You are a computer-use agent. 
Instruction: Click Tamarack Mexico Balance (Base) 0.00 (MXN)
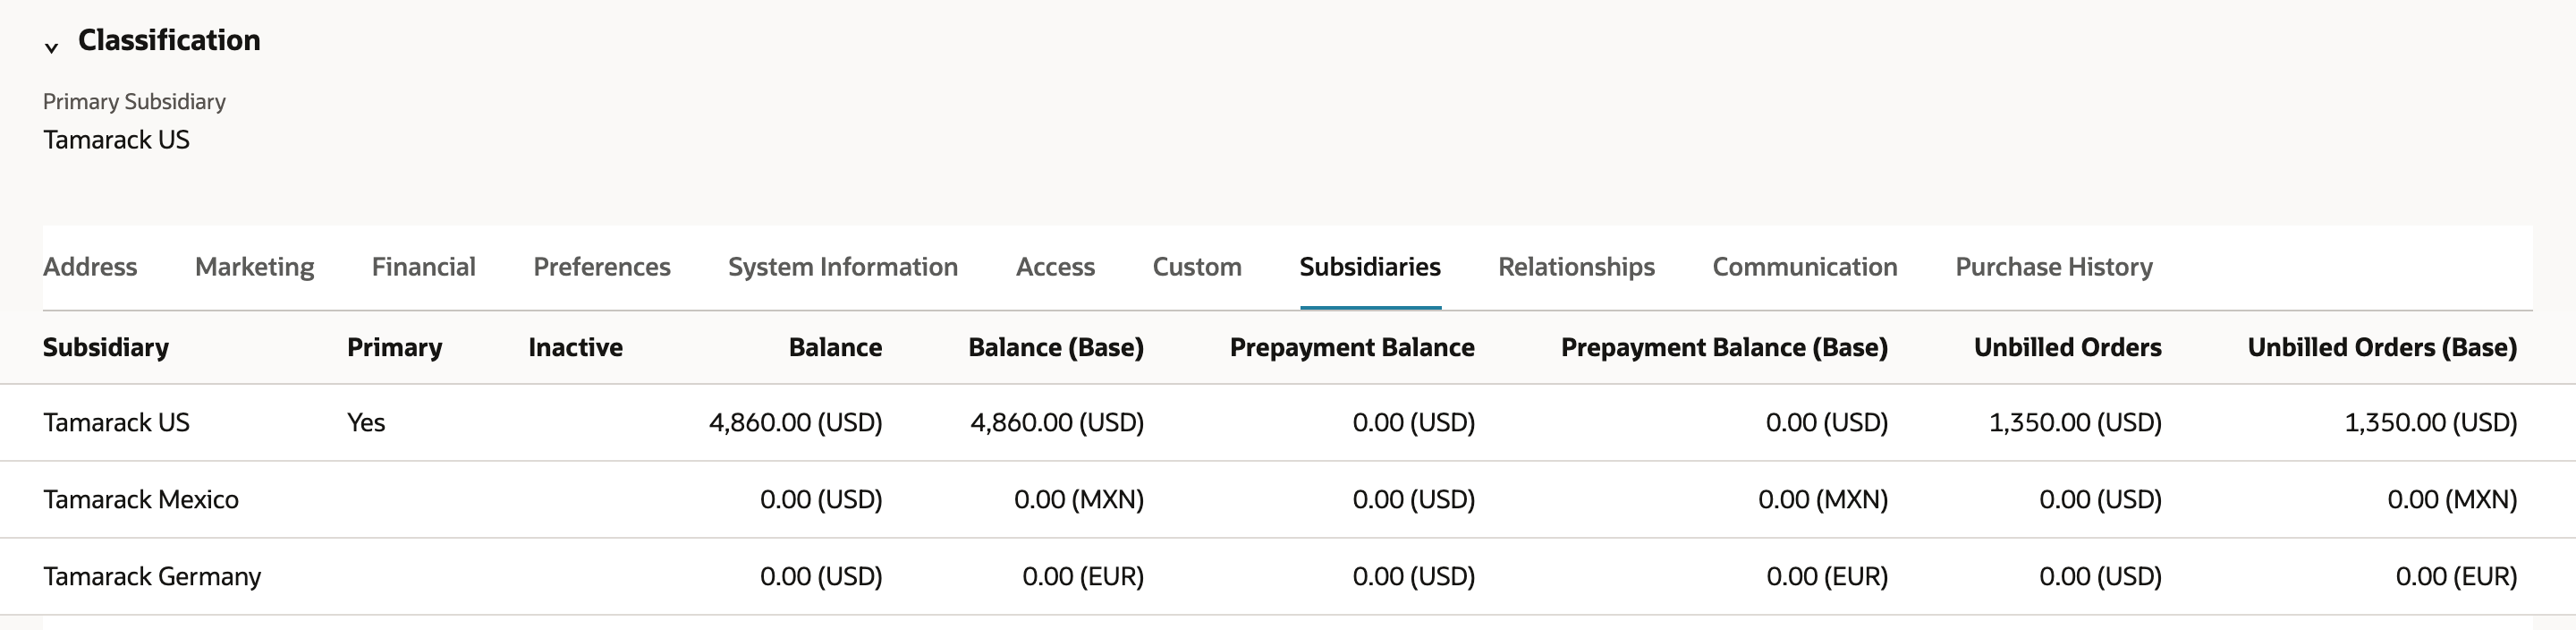point(1079,499)
